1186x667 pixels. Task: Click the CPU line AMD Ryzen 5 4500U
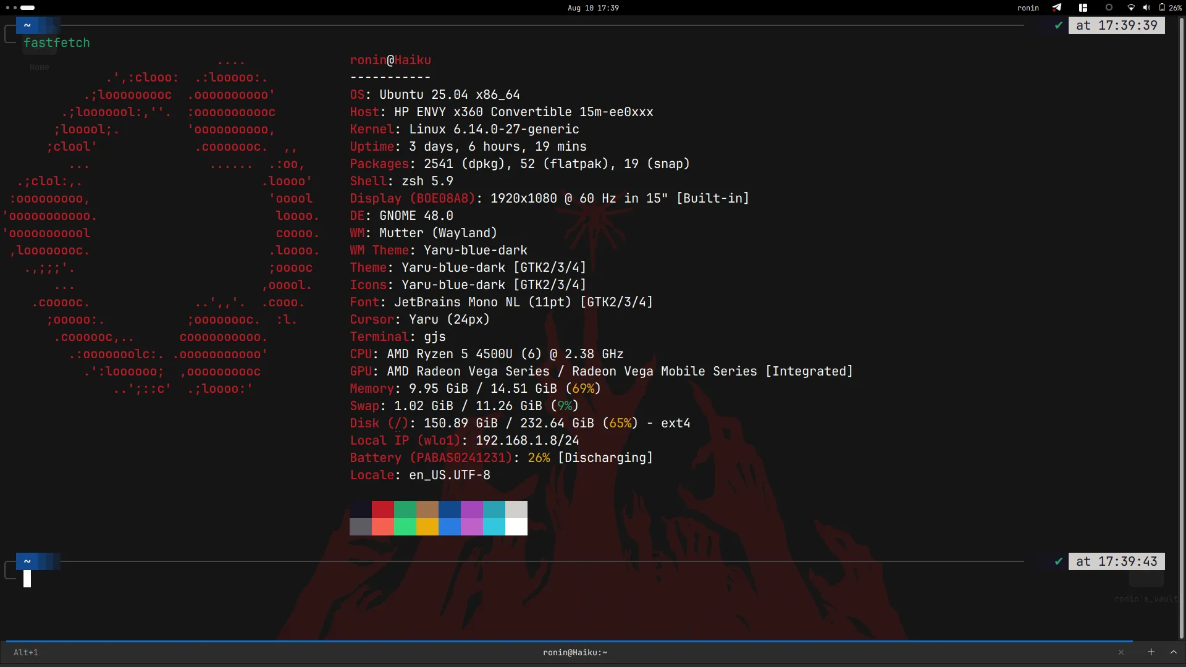pyautogui.click(x=487, y=354)
